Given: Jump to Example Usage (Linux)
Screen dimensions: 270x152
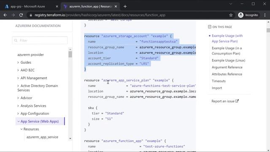Looking at the screenshot, I should coord(229,60).
